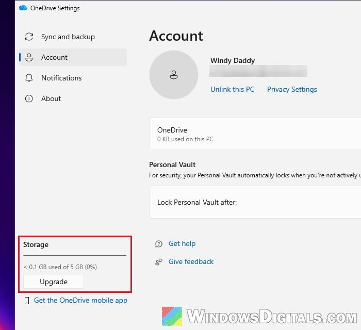Click the '< 0.1 GB used of 5 GB' text
The height and width of the screenshot is (330, 361).
point(60,267)
